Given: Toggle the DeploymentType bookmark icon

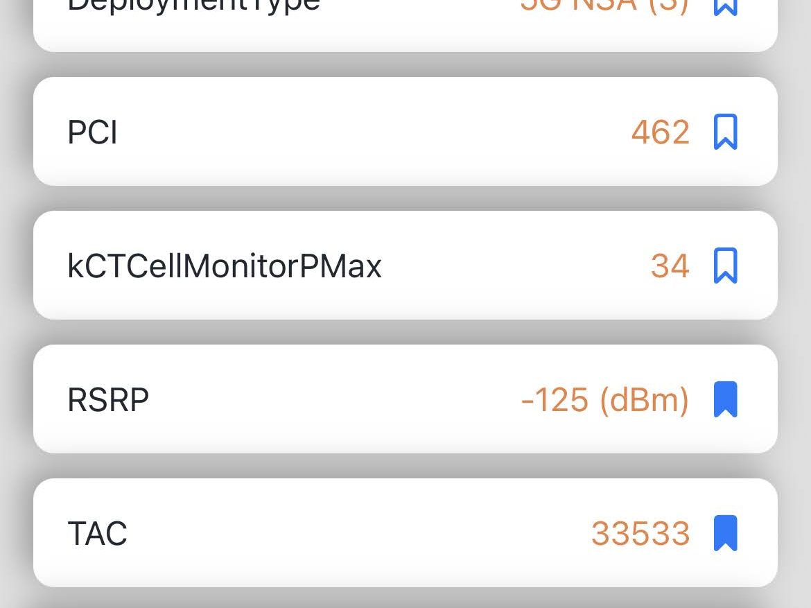Looking at the screenshot, I should point(725,8).
